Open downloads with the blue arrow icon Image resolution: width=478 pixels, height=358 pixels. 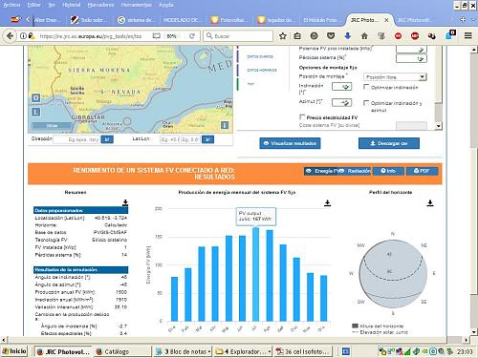pos(348,36)
